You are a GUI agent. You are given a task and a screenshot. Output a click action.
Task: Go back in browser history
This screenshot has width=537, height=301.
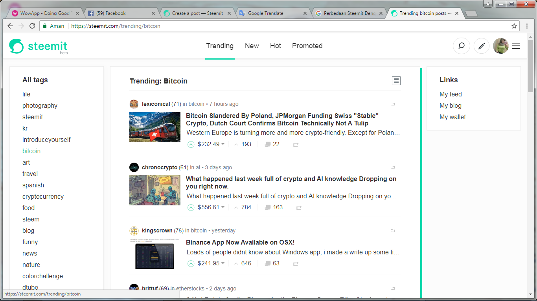[10, 26]
